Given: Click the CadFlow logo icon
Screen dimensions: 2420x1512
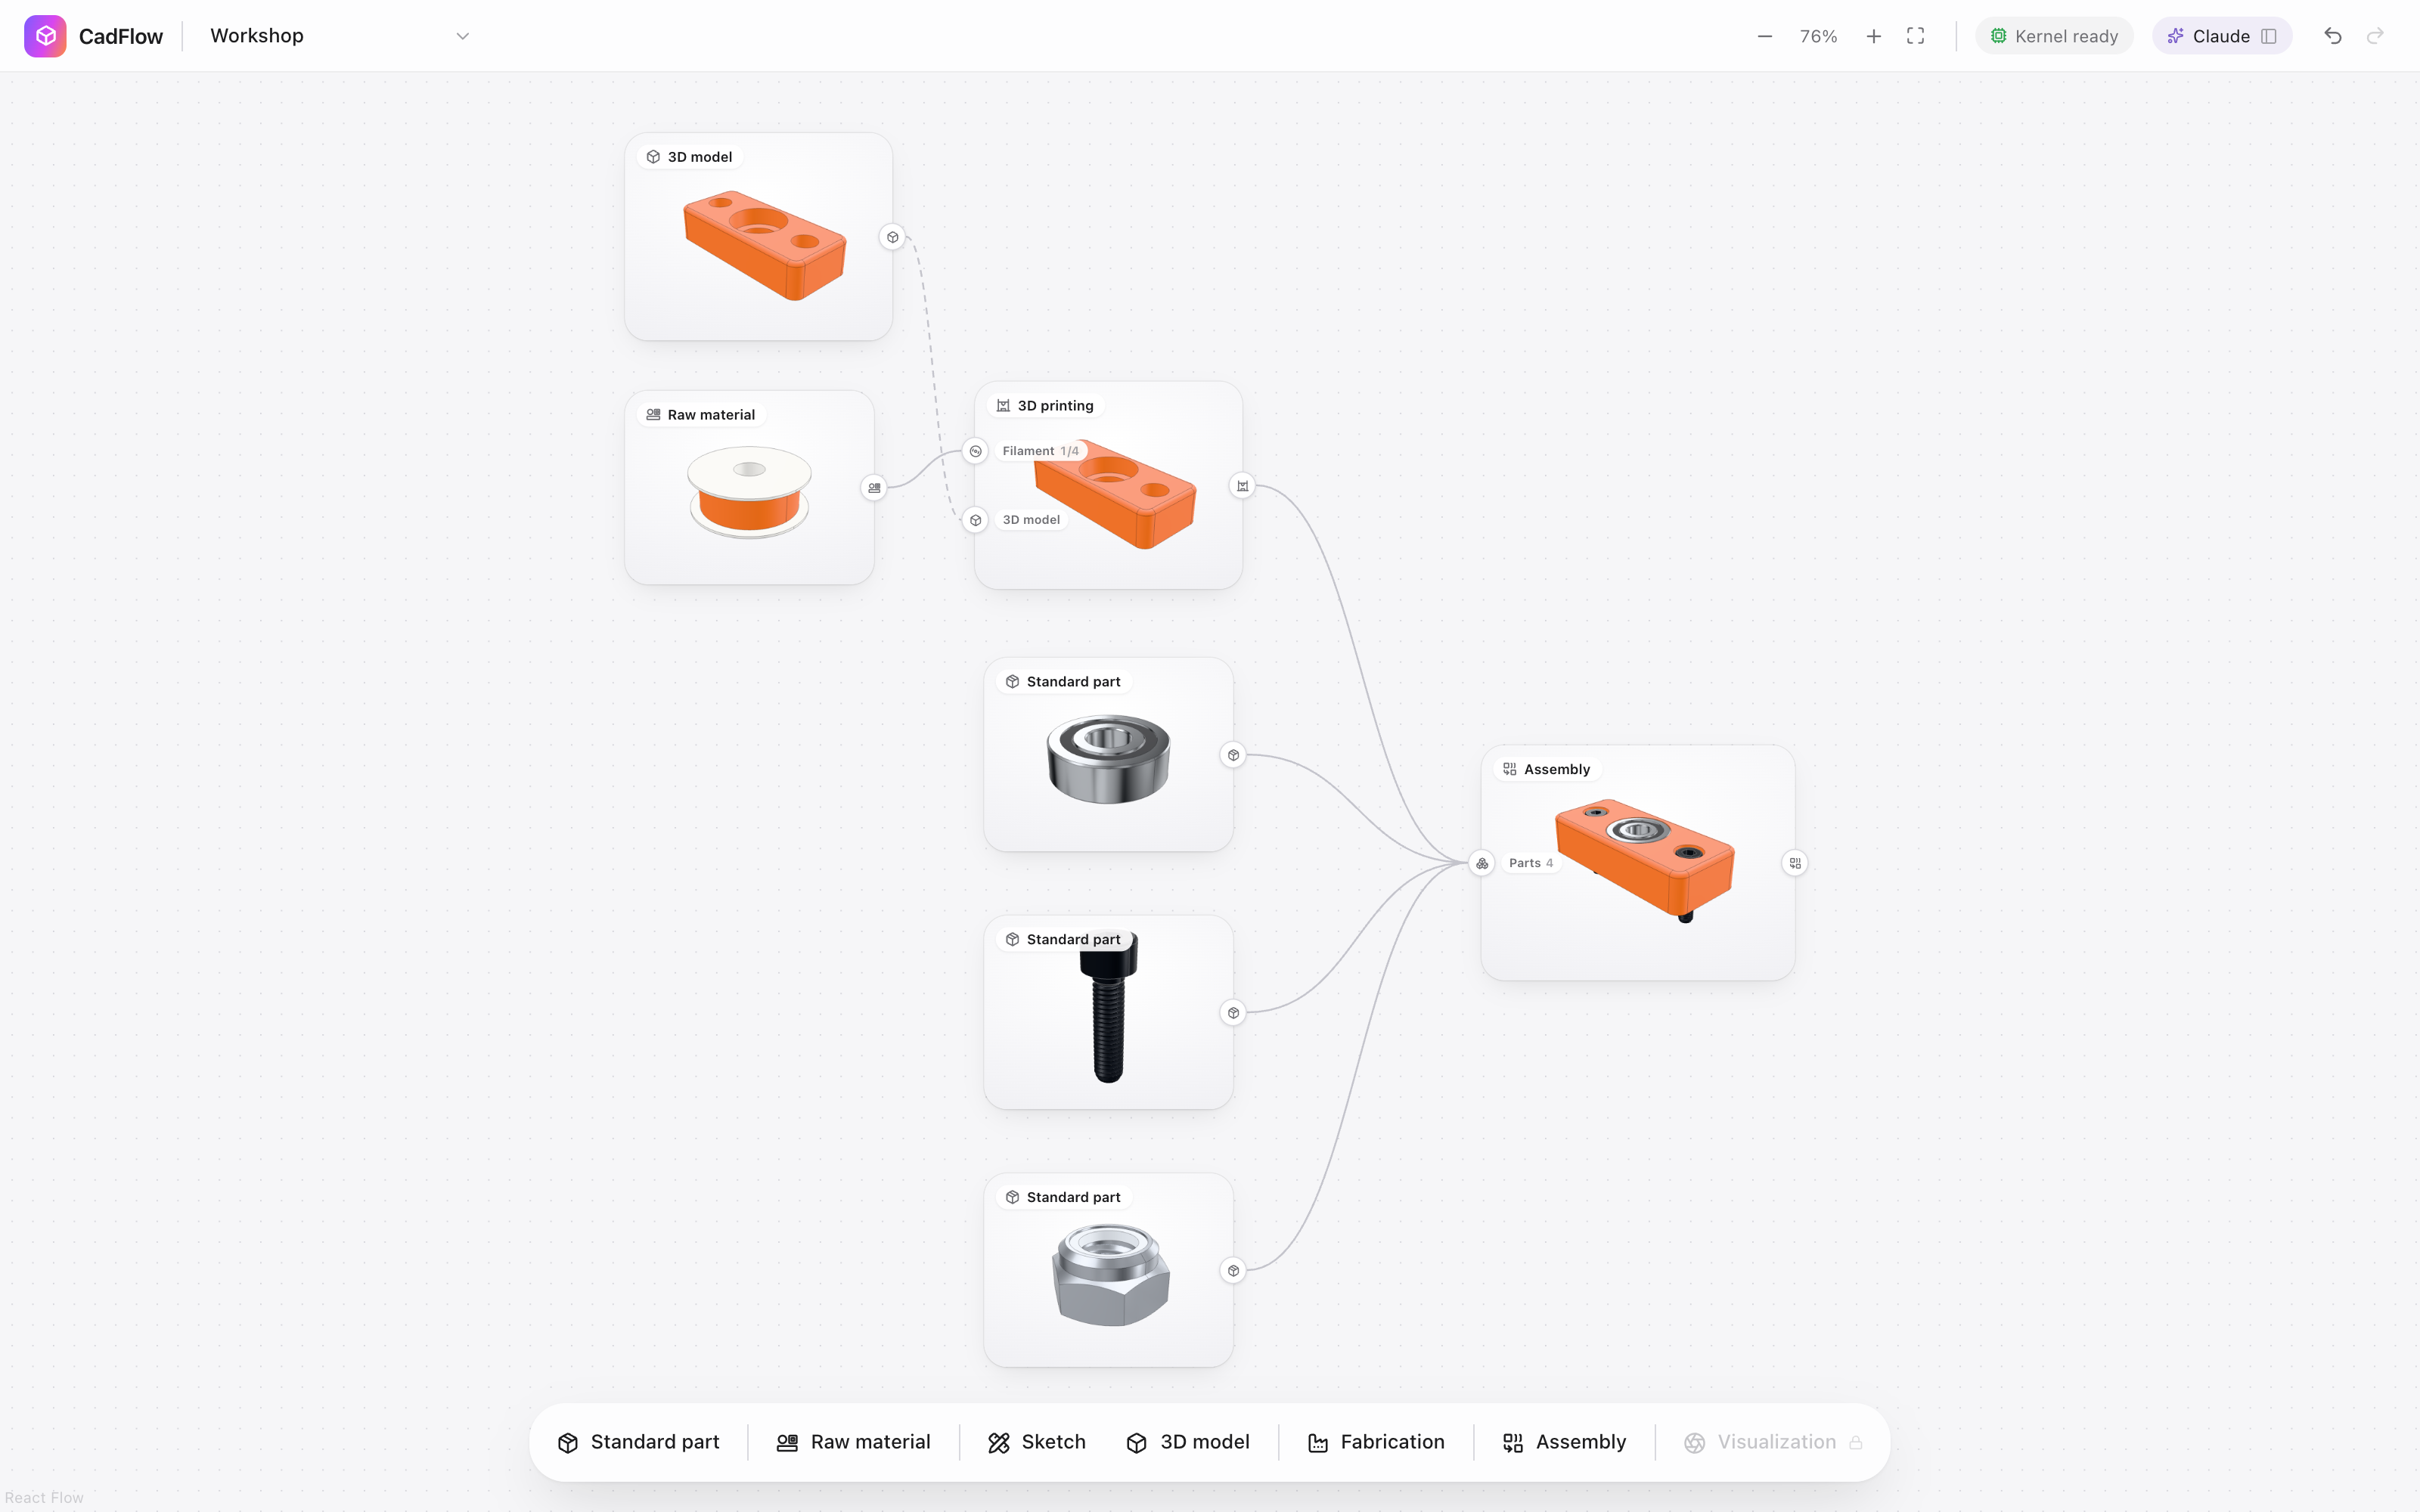Looking at the screenshot, I should tap(45, 36).
